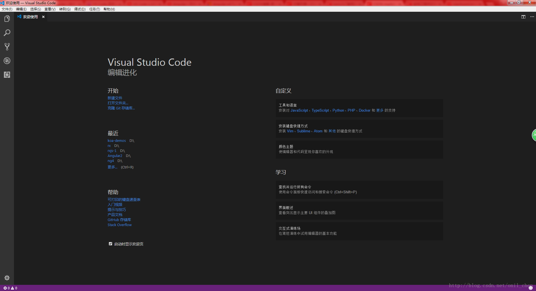Click 其他 keyboard shortcuts link
Image resolution: width=536 pixels, height=291 pixels.
(x=332, y=131)
